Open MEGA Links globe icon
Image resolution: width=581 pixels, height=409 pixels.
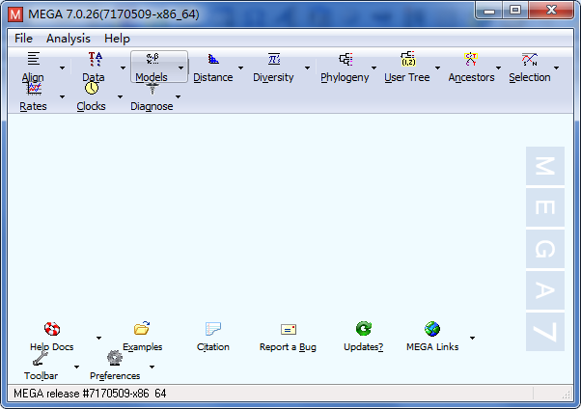click(432, 329)
